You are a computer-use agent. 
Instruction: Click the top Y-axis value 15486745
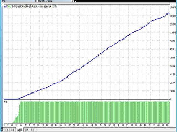point(173,8)
